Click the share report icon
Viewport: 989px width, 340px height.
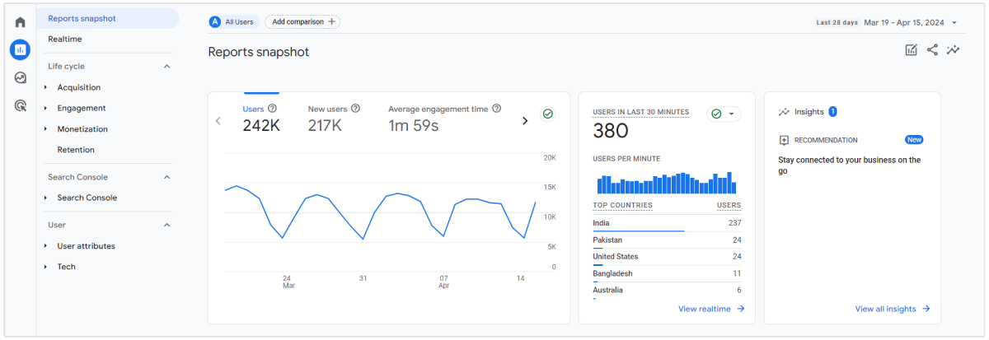coord(932,50)
